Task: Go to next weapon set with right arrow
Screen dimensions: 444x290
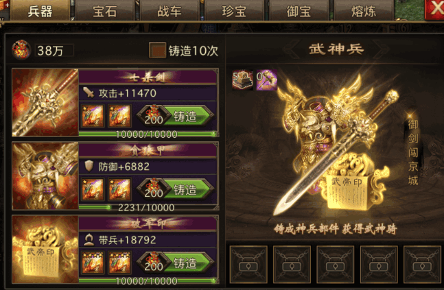Action: [x=381, y=49]
